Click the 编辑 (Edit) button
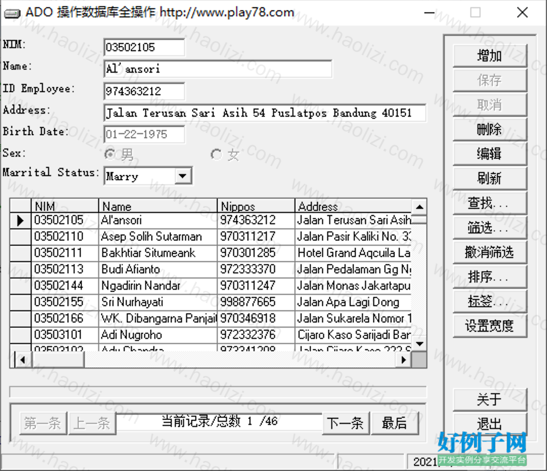Image resolution: width=547 pixels, height=471 pixels. (490, 154)
